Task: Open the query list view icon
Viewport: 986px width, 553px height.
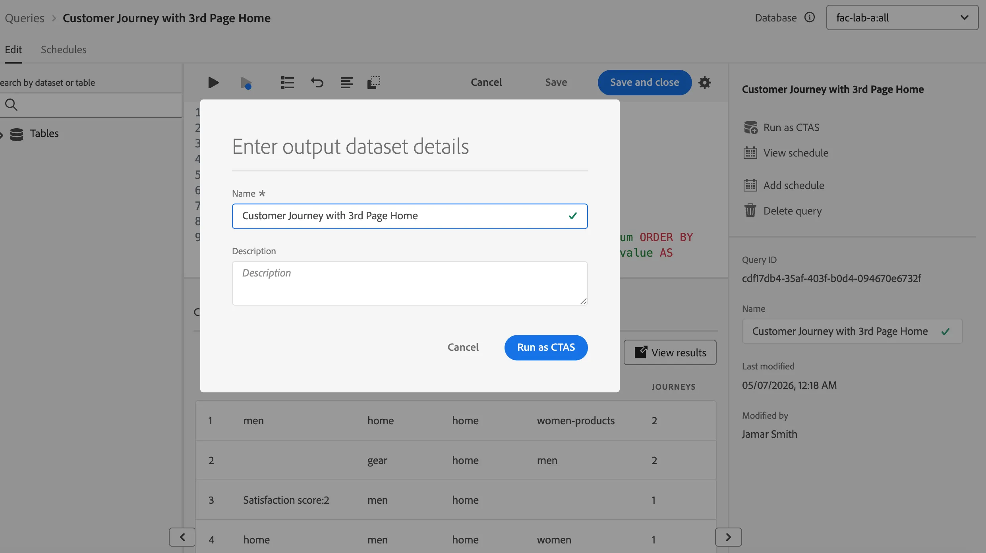Action: pos(287,83)
